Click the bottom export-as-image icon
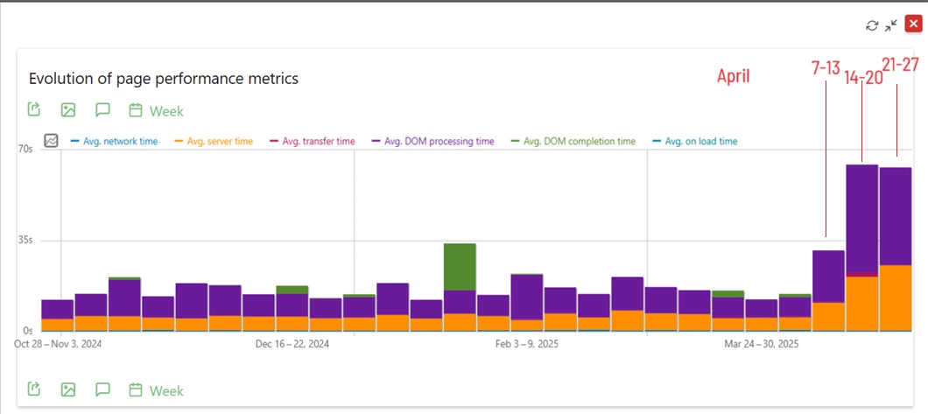Viewport: 928px width, 414px height. 68,389
